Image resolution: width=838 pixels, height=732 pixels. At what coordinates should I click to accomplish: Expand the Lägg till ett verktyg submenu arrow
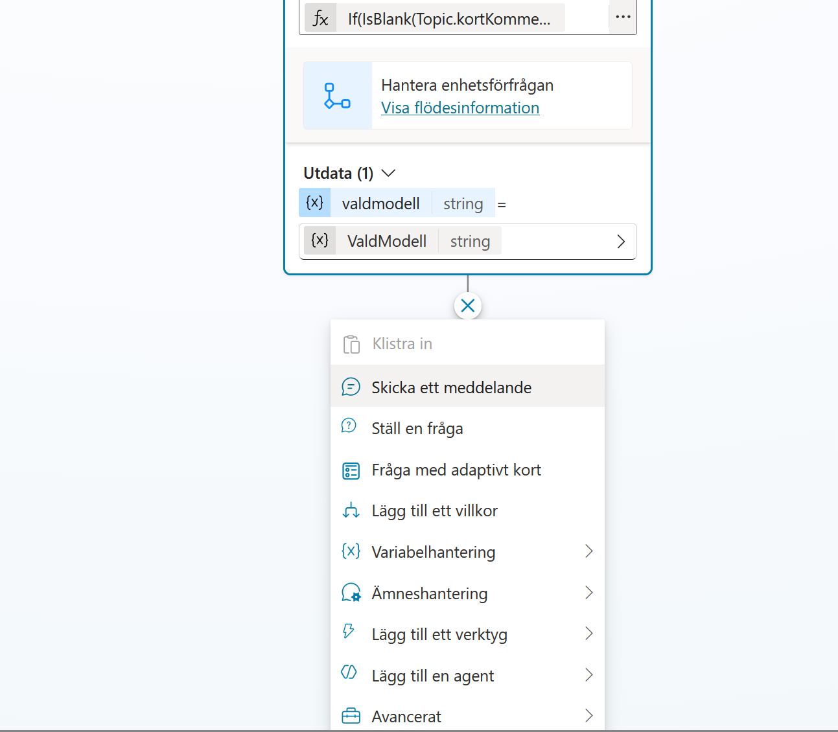(588, 634)
